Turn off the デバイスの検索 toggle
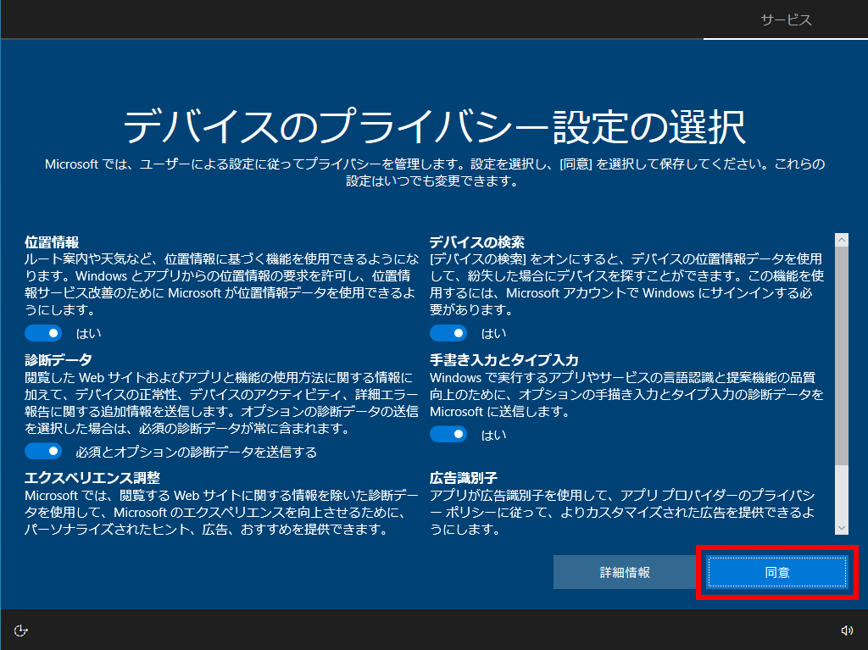 tap(448, 333)
